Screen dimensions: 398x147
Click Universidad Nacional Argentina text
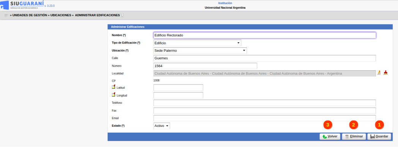click(225, 8)
